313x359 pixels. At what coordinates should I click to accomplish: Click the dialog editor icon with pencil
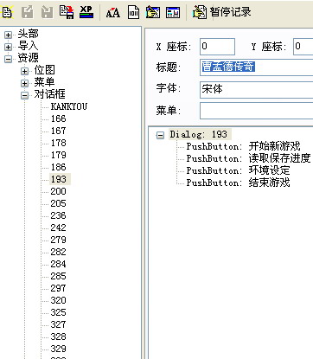click(x=153, y=12)
